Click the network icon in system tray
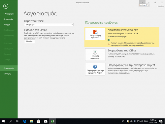 138,121
